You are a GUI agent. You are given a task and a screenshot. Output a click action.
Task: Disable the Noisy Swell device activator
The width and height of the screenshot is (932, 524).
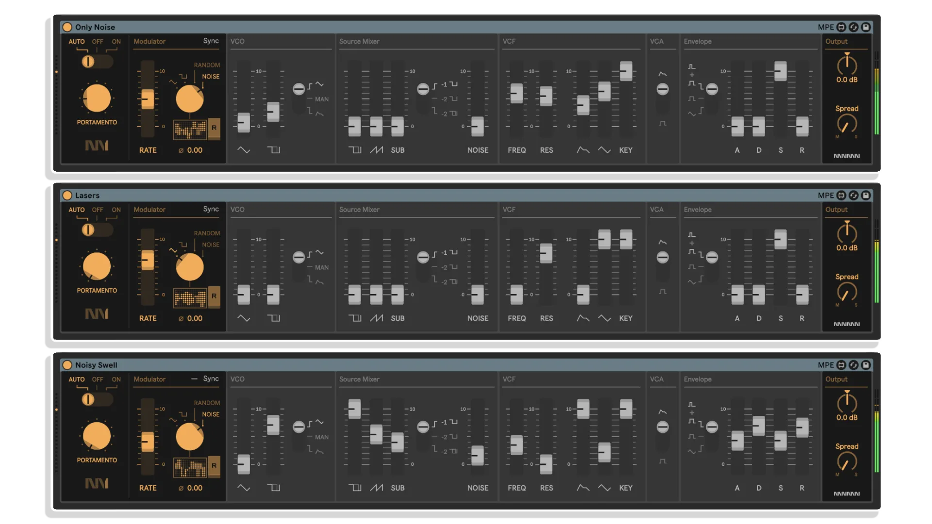click(x=67, y=365)
